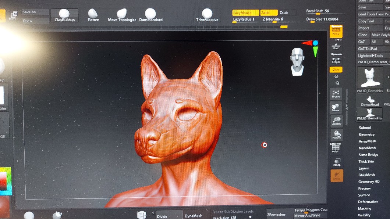Open the Masking menu section
Screen dimensions: 390x219
tap(365, 208)
